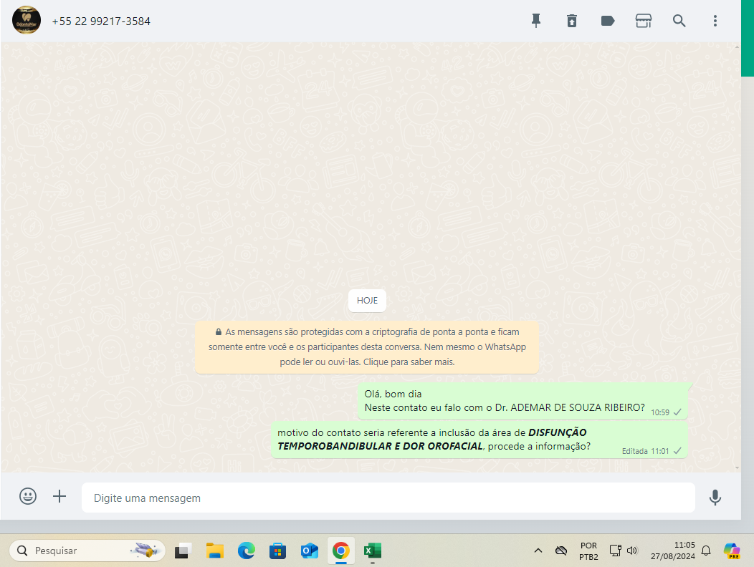The image size is (754, 567).
Task: Search within the conversation
Action: pyautogui.click(x=679, y=21)
